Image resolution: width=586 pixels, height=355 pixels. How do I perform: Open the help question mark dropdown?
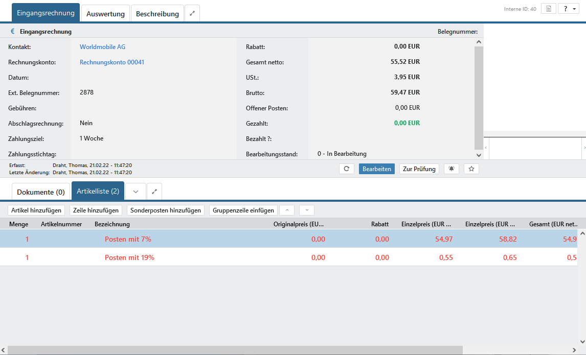(x=568, y=9)
